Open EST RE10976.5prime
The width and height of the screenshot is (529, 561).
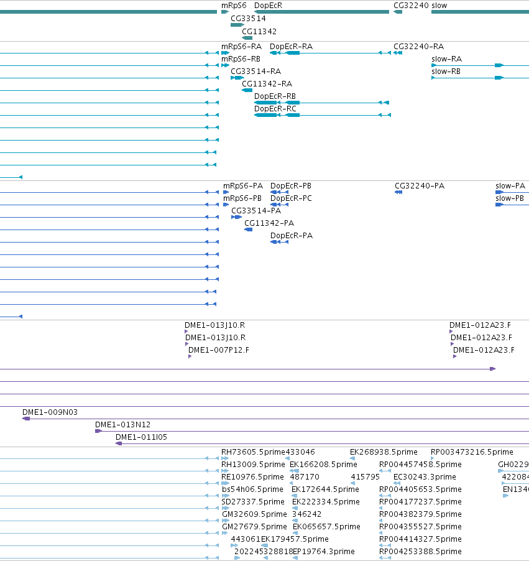[x=252, y=477]
